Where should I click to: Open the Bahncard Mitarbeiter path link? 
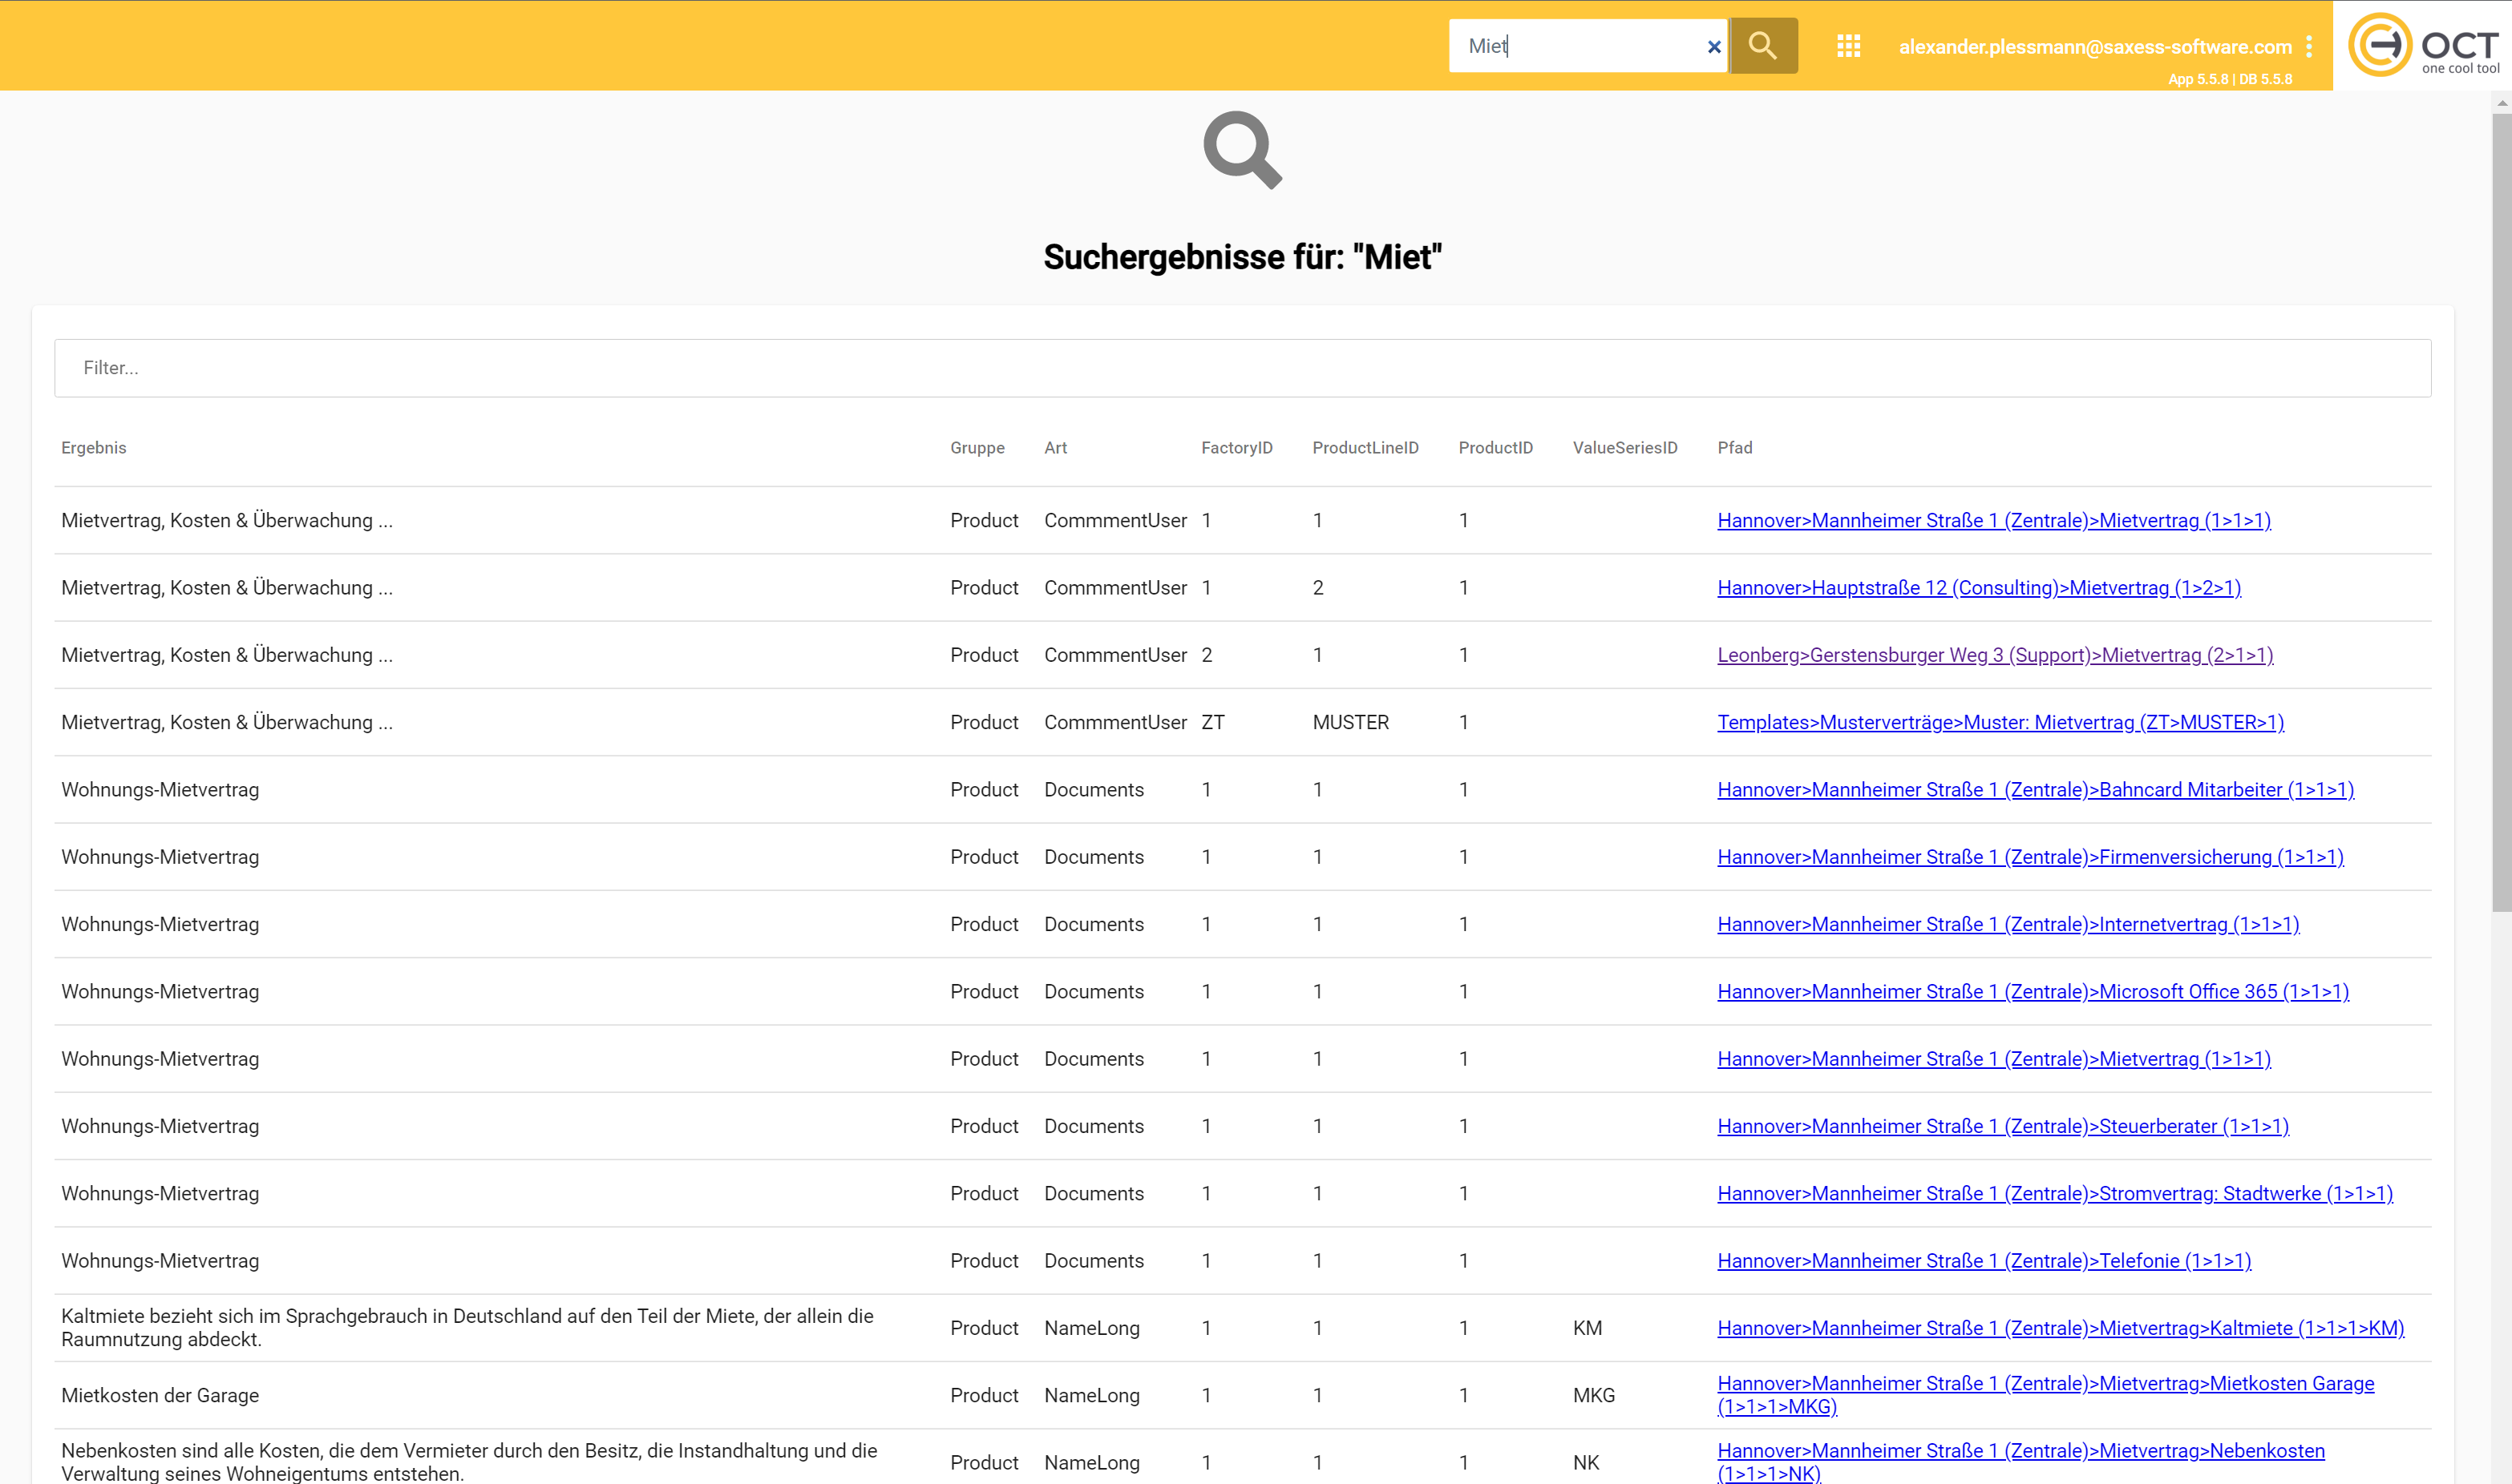(x=2035, y=790)
